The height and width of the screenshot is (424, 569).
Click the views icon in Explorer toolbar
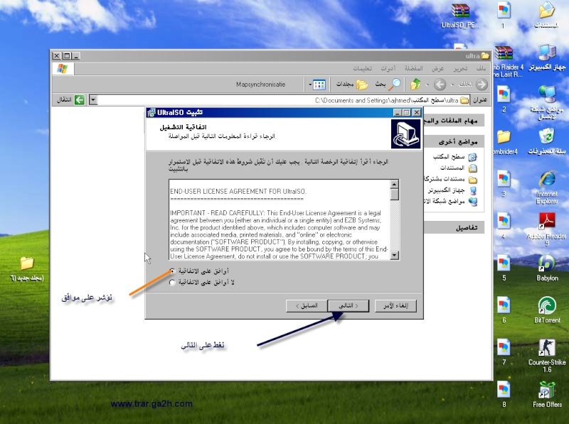(x=319, y=85)
